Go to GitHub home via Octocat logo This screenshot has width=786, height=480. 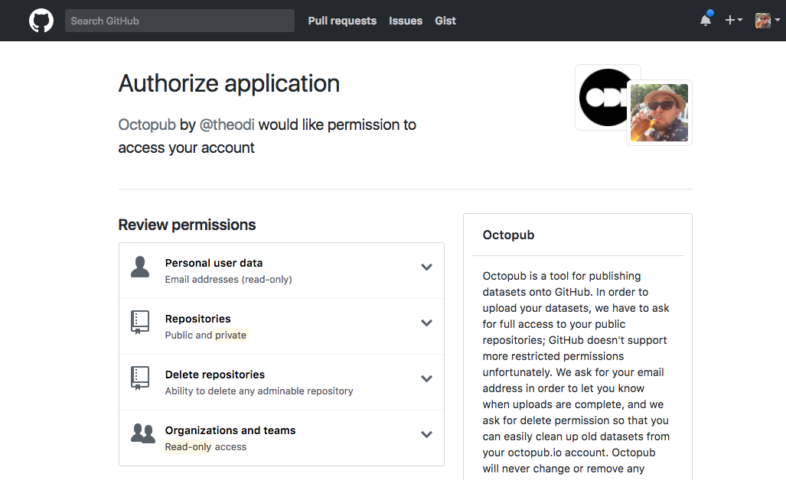tap(41, 21)
